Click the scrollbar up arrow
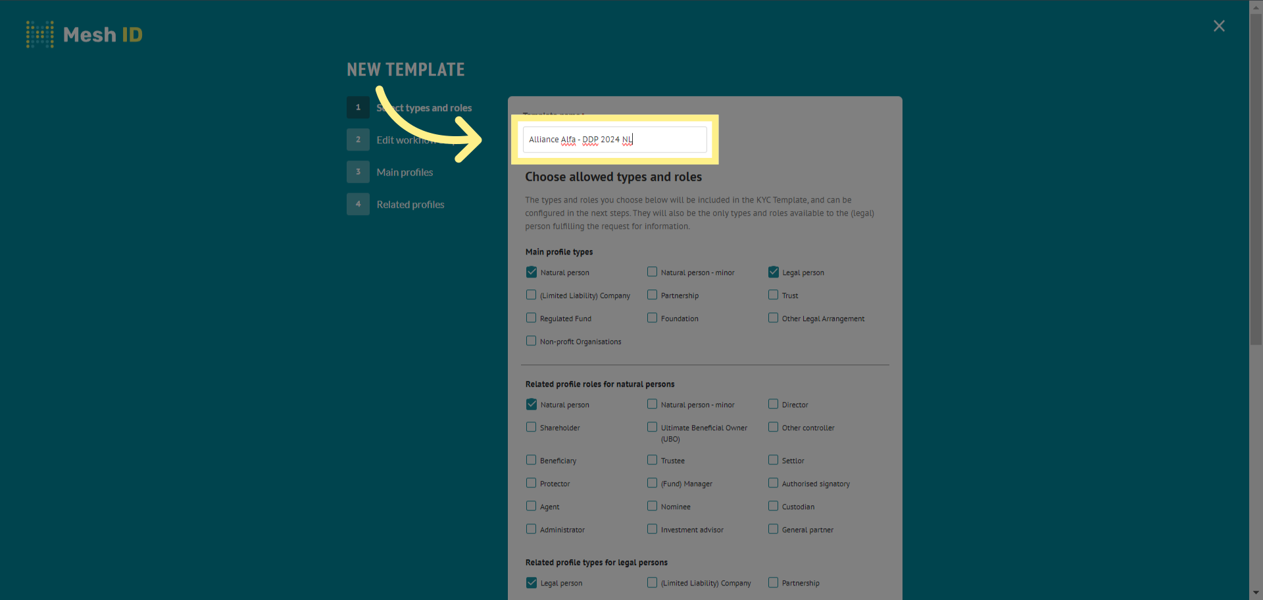Screen dimensions: 1263x600 (1255, 7)
